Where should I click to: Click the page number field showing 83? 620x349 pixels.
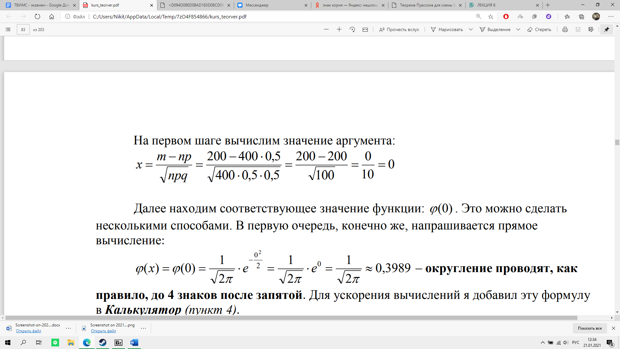pyautogui.click(x=23, y=29)
